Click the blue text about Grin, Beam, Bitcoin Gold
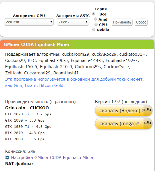The image size is (155, 171). point(74,82)
